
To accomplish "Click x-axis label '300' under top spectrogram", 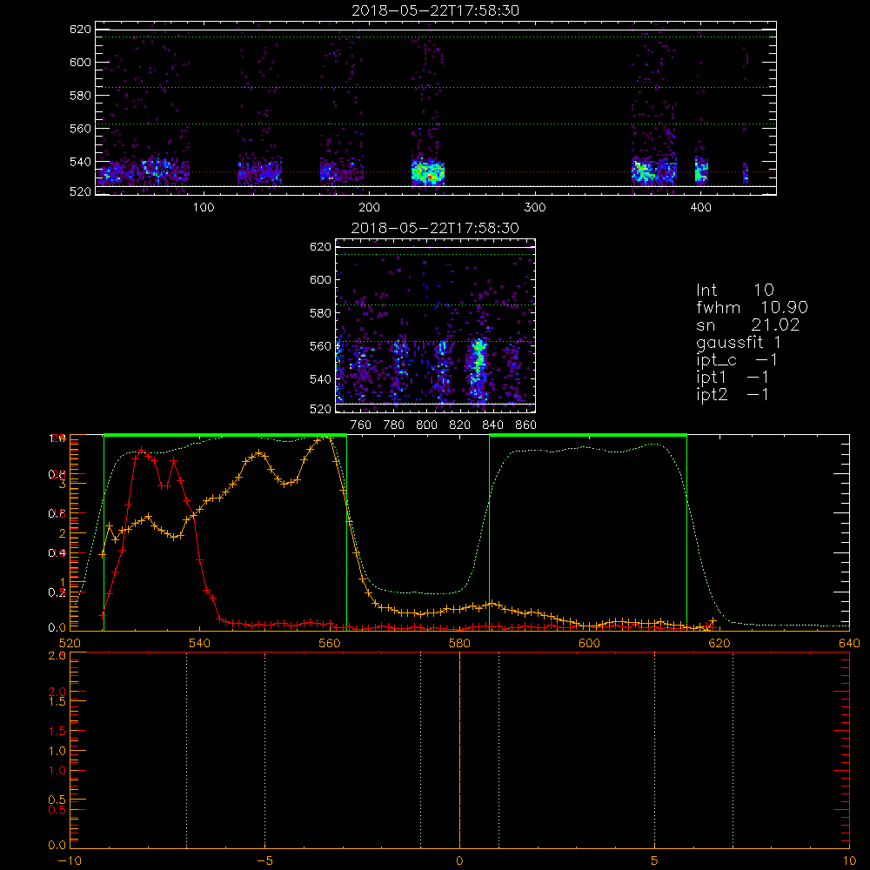I will coord(535,208).
